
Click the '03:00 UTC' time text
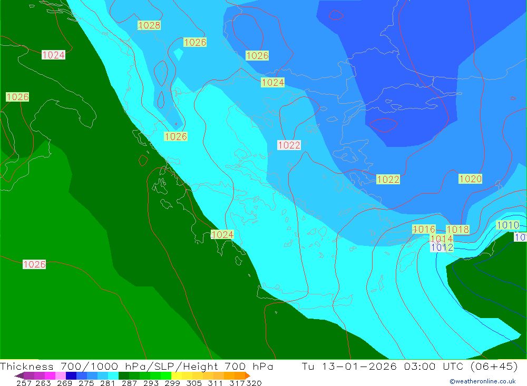tap(434, 366)
